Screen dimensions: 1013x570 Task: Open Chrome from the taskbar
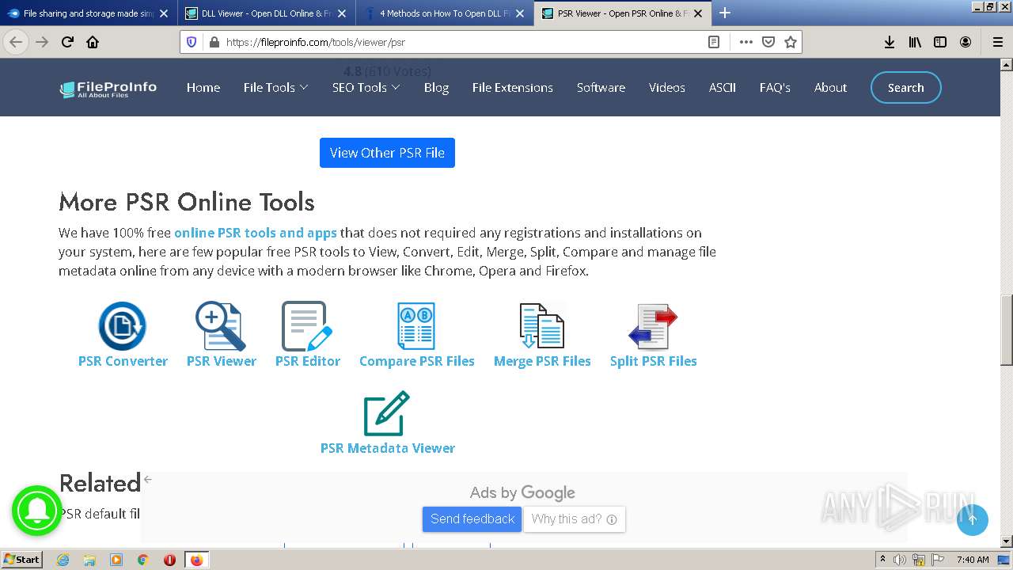point(143,560)
